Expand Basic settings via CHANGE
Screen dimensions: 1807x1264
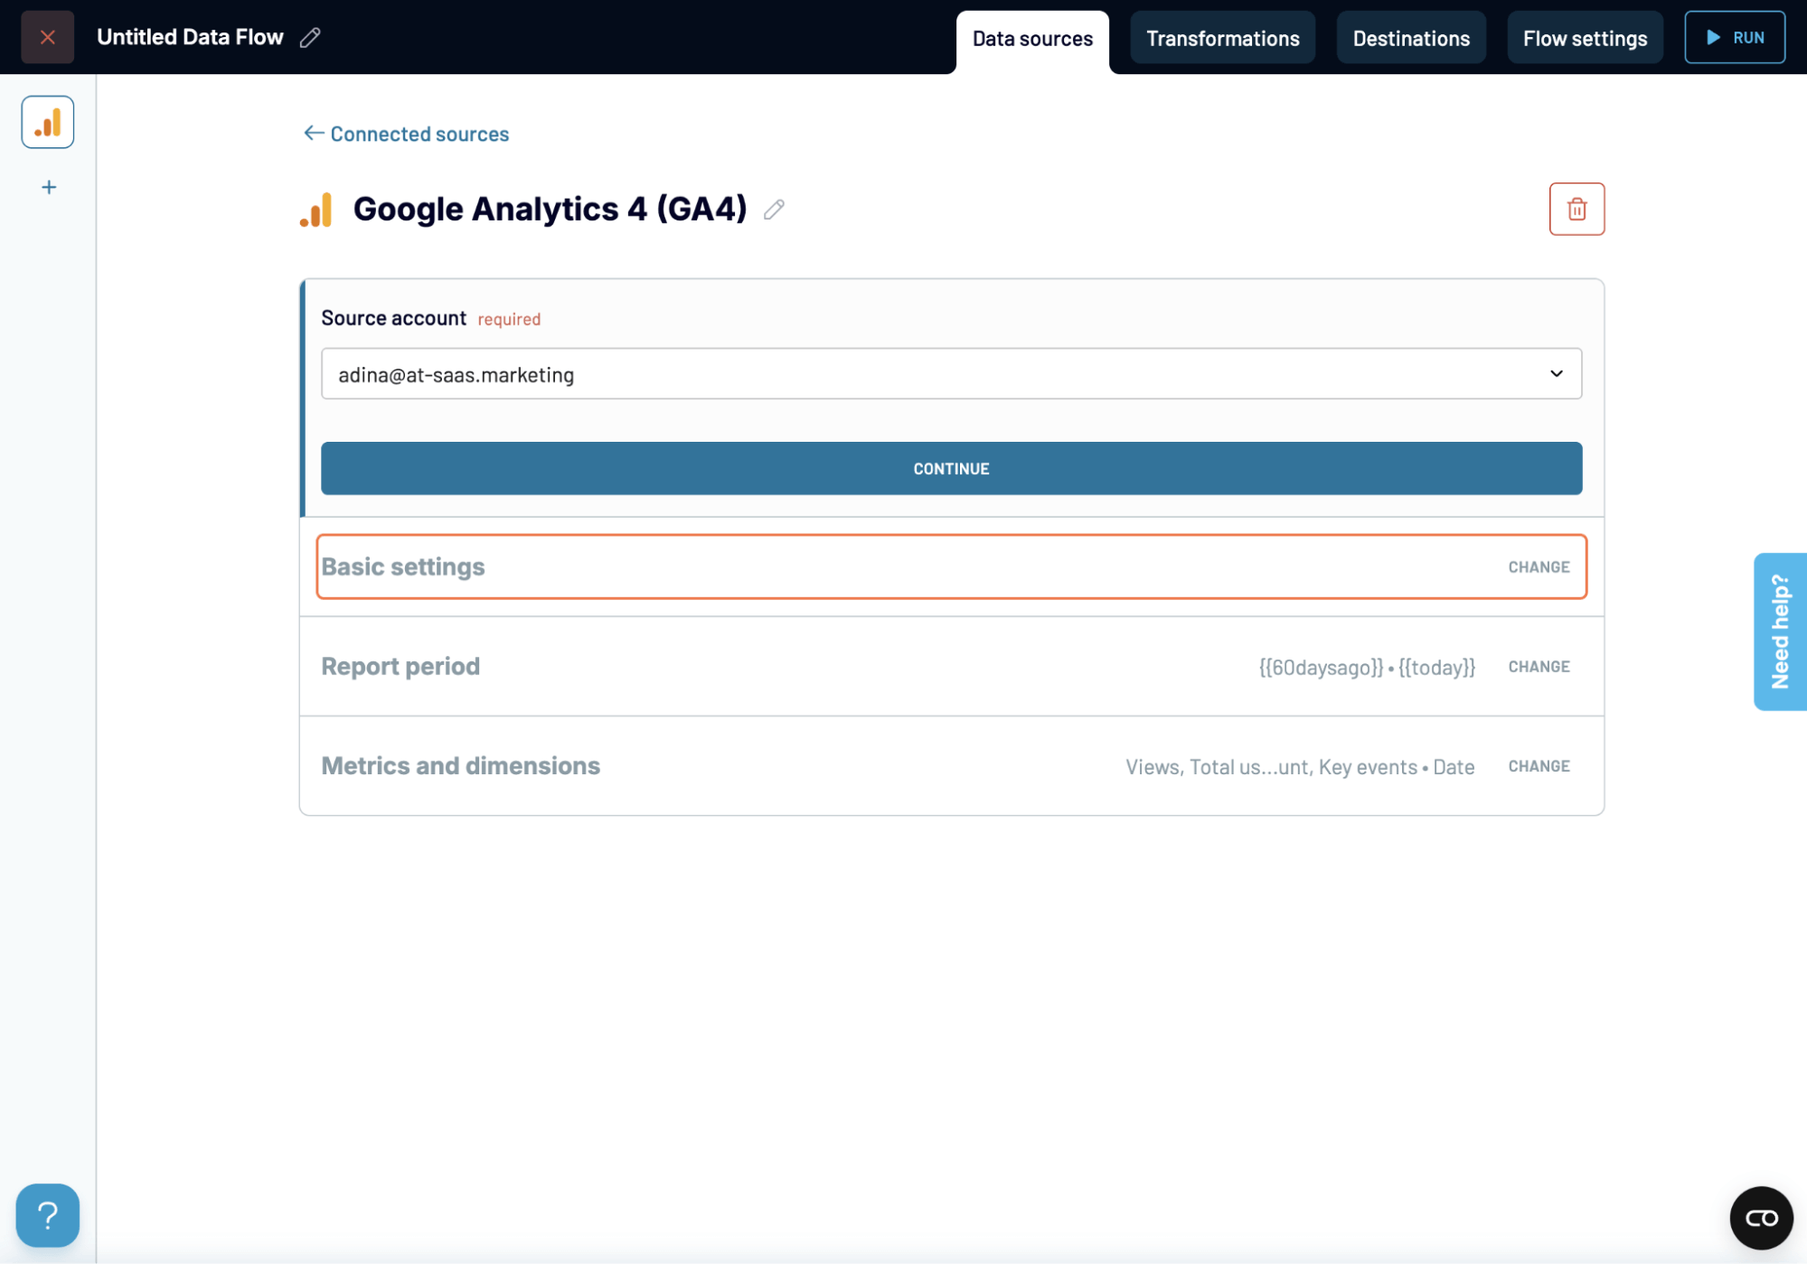[1538, 566]
